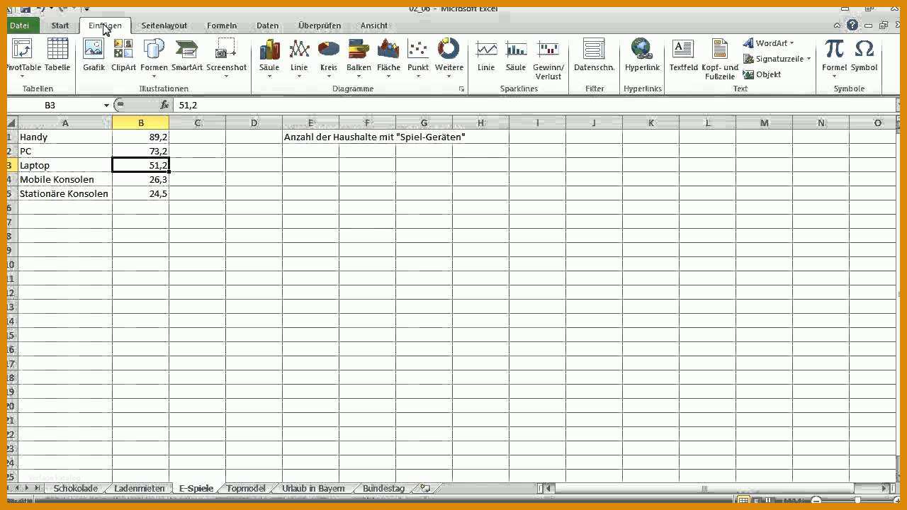Click the fx insert function button

(x=164, y=105)
